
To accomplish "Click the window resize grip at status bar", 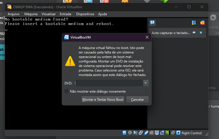I will 207,134.
